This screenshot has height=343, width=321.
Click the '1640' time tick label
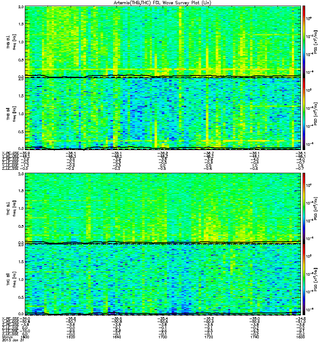coord(116,337)
